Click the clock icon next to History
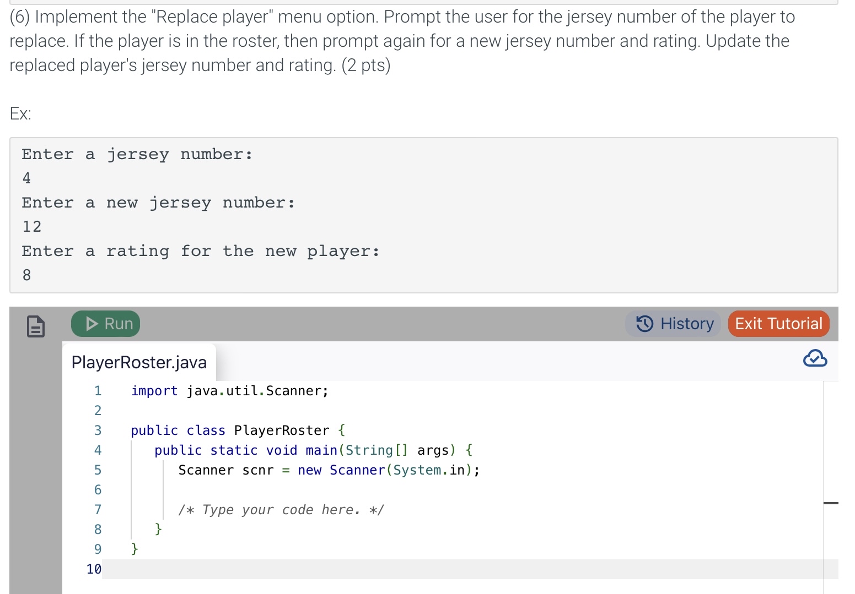The height and width of the screenshot is (594, 855). 644,324
